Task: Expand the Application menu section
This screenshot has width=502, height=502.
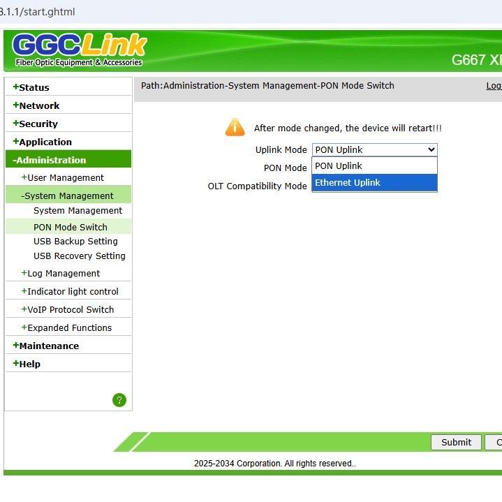Action: pos(45,142)
